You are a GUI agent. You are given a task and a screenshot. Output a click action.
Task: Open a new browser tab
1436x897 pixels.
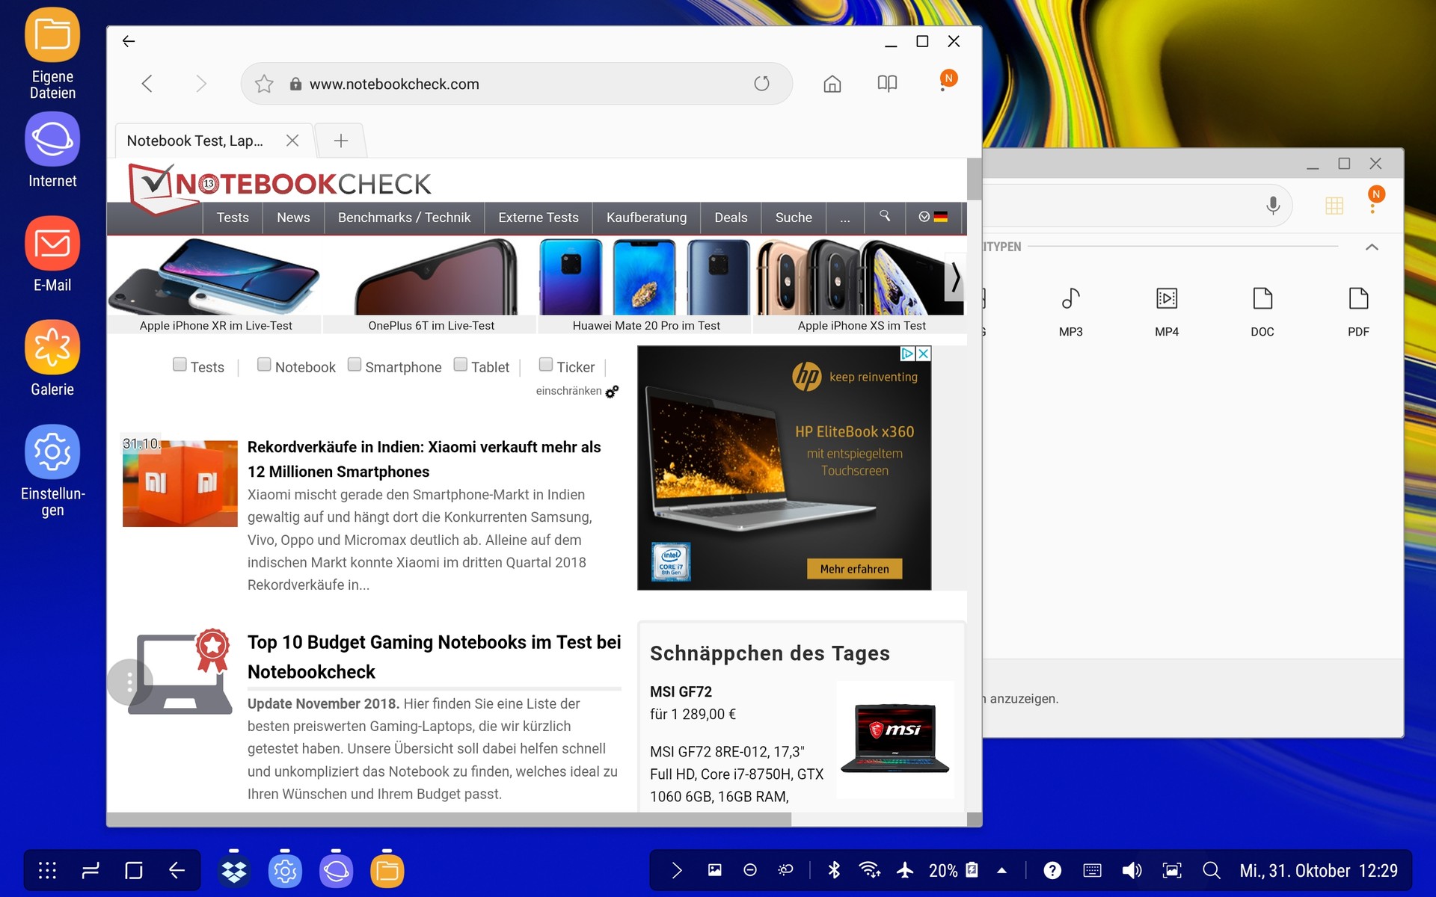click(x=341, y=141)
